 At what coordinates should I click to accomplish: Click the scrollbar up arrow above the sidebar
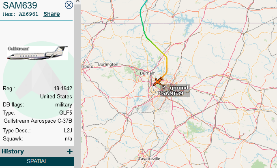point(77,1)
